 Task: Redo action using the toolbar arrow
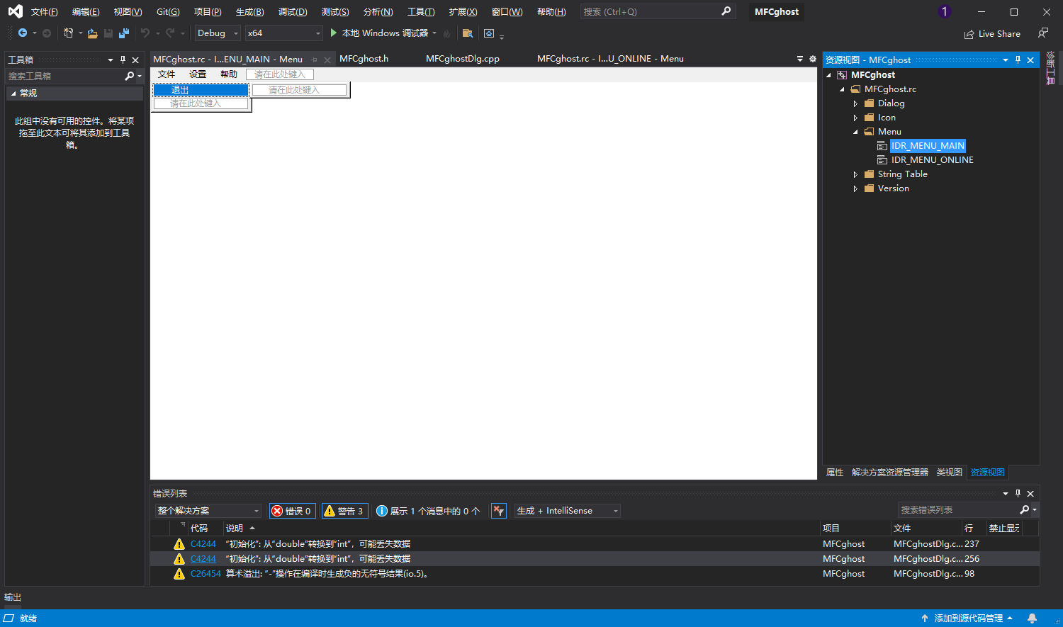tap(170, 33)
